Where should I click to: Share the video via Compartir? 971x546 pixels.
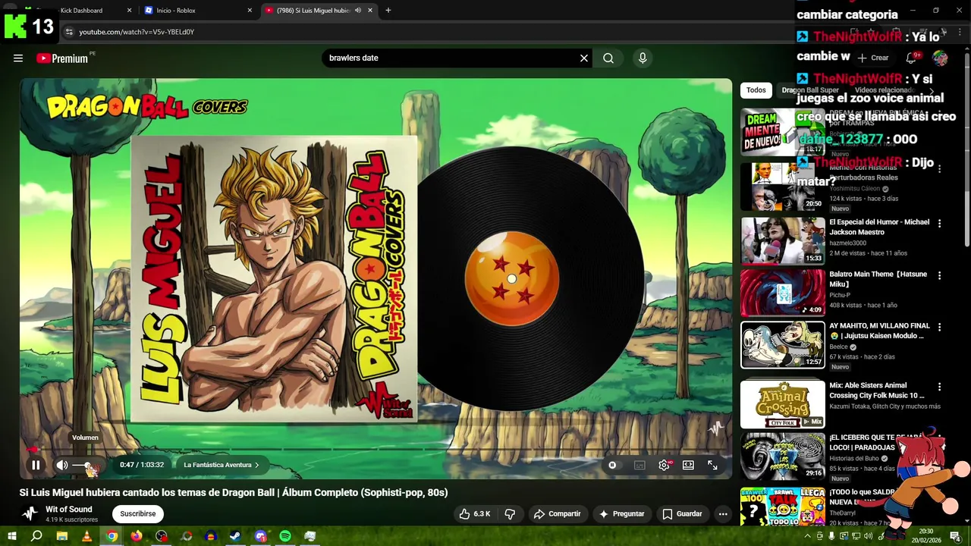[557, 514]
